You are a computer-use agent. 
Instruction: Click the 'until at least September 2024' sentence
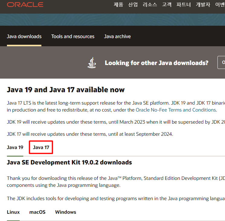click(90, 134)
